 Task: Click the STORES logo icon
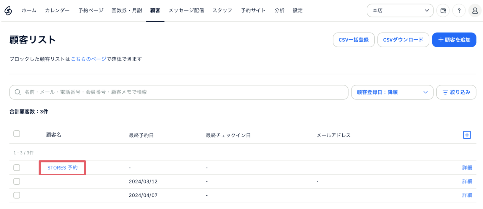tap(8, 11)
